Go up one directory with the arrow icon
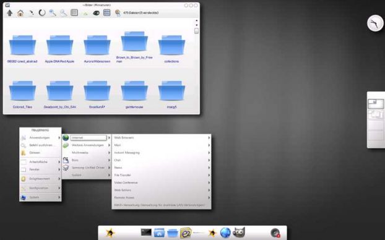Image resolution: width=385 pixels, height=240 pixels. point(9,13)
